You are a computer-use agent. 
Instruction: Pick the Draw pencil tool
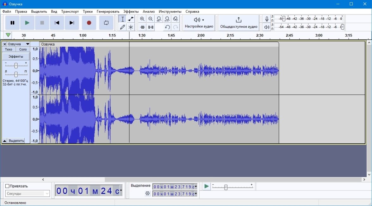click(122, 27)
